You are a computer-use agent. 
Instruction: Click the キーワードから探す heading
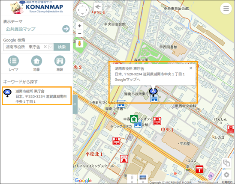21,82
